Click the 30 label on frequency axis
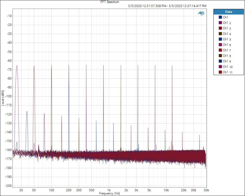The height and width of the screenshot is (196, 245). [21, 190]
